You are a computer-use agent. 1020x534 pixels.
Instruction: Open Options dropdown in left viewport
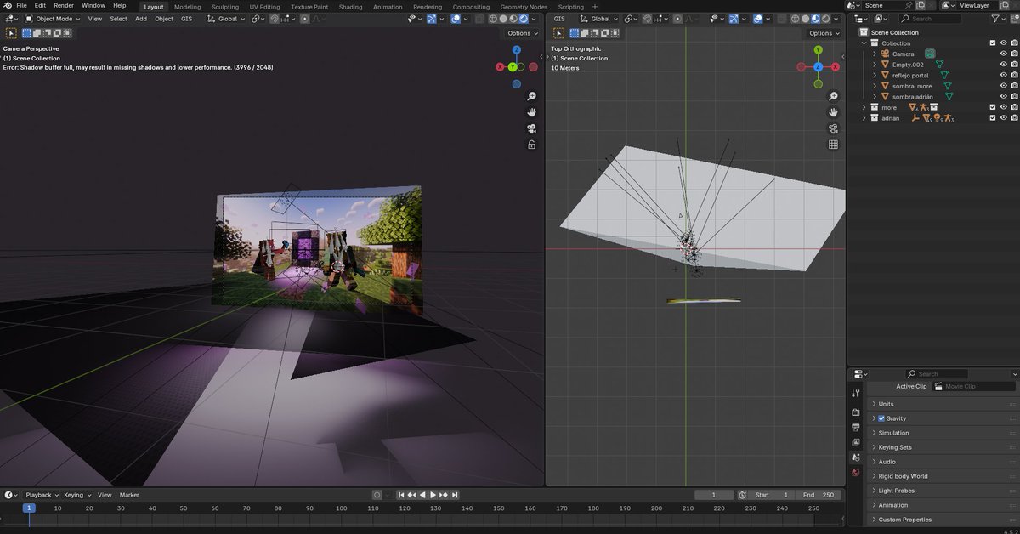tap(522, 33)
